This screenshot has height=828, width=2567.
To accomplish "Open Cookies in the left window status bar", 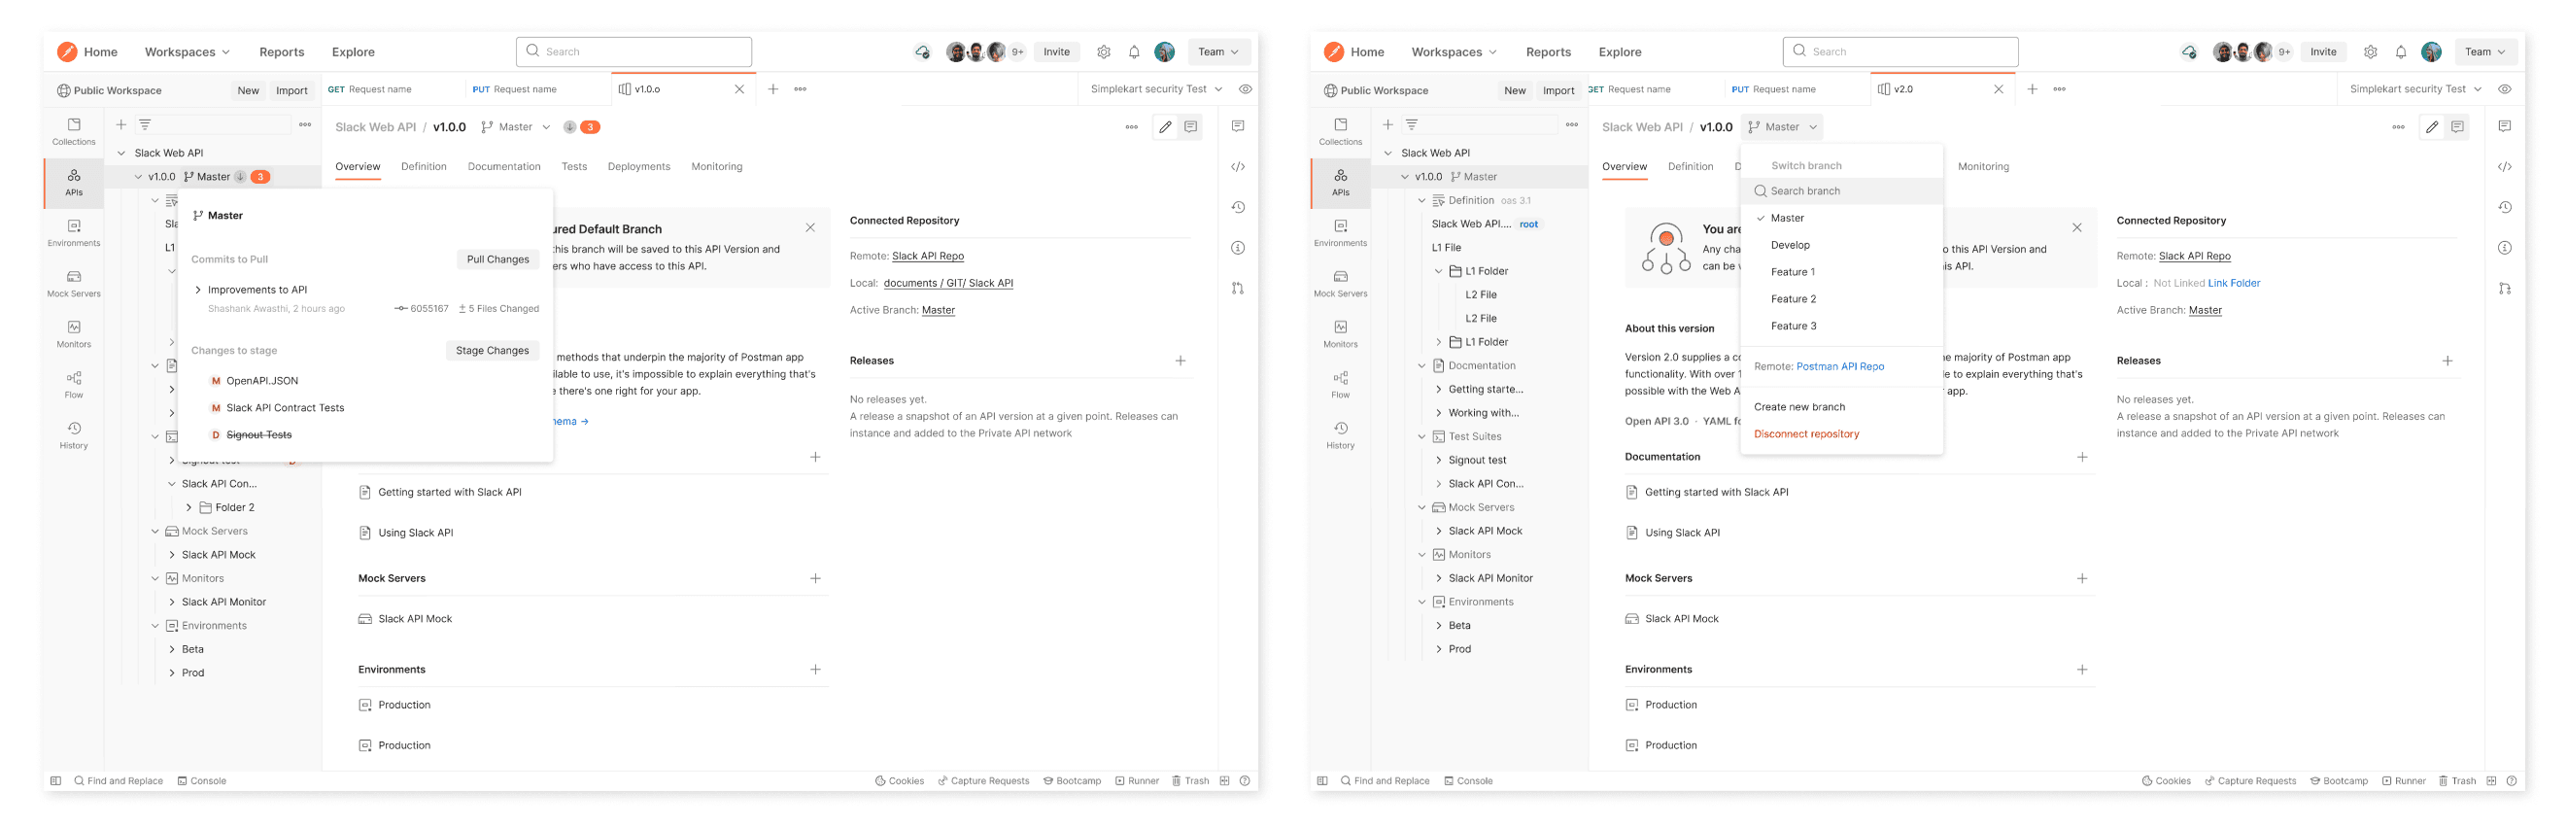I will (900, 781).
